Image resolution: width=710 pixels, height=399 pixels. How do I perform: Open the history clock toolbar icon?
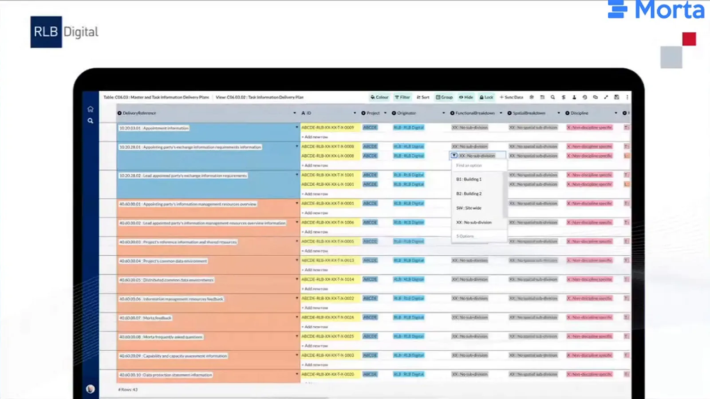(585, 97)
